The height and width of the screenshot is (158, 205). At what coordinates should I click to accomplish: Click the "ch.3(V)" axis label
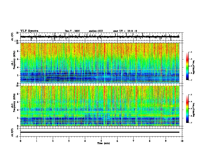click(x=12, y=132)
